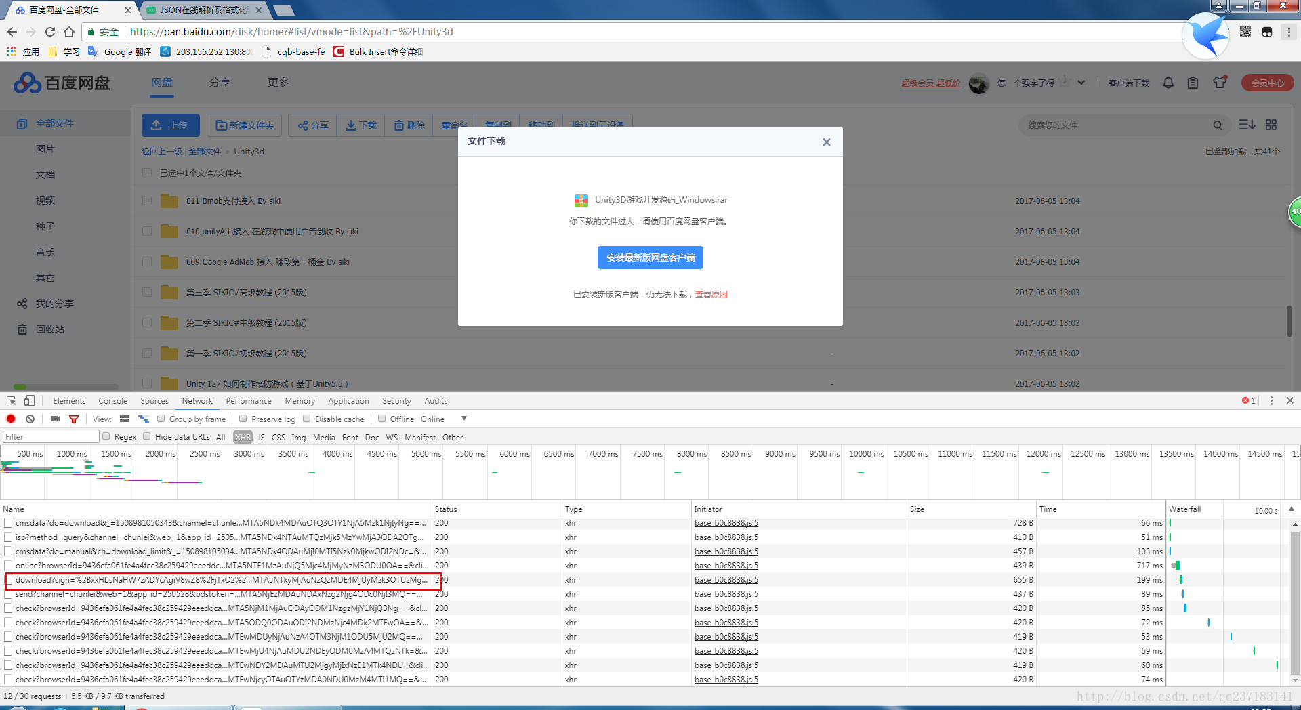Screen dimensions: 1301x710
Task: Switch to the JSON在线解析 browser tab
Action: [x=203, y=10]
